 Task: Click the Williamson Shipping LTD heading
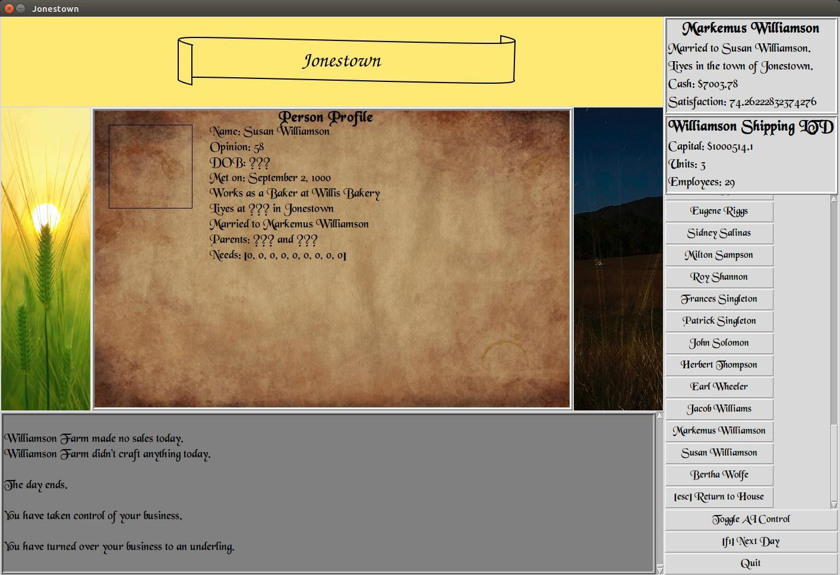pos(751,127)
